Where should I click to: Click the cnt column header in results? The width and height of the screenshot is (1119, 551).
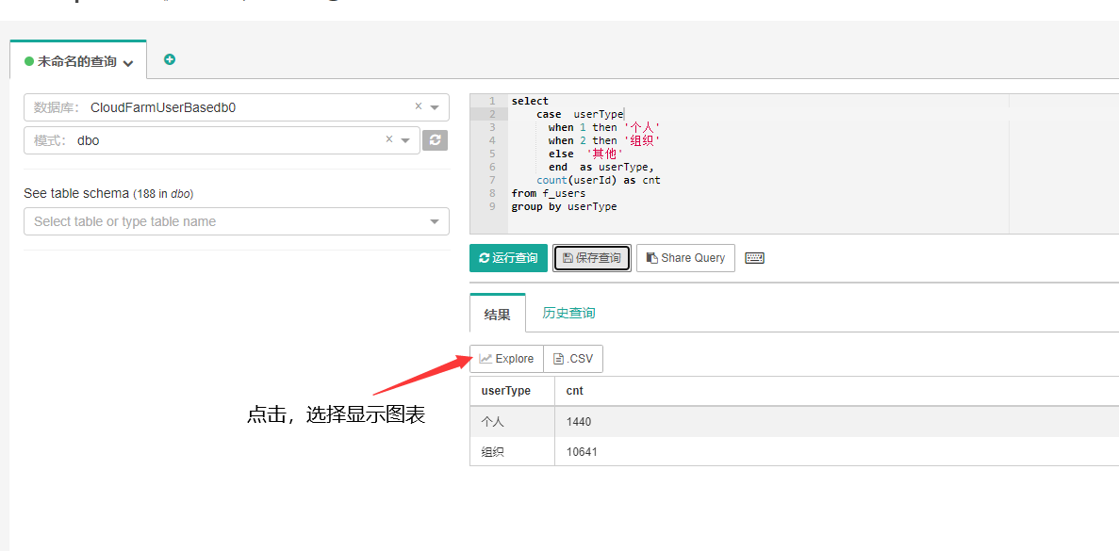tap(574, 390)
